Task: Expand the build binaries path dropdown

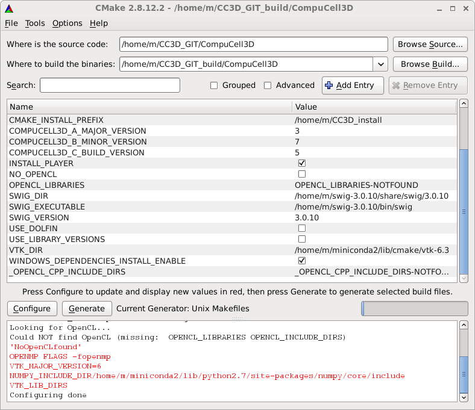Action: coord(380,64)
